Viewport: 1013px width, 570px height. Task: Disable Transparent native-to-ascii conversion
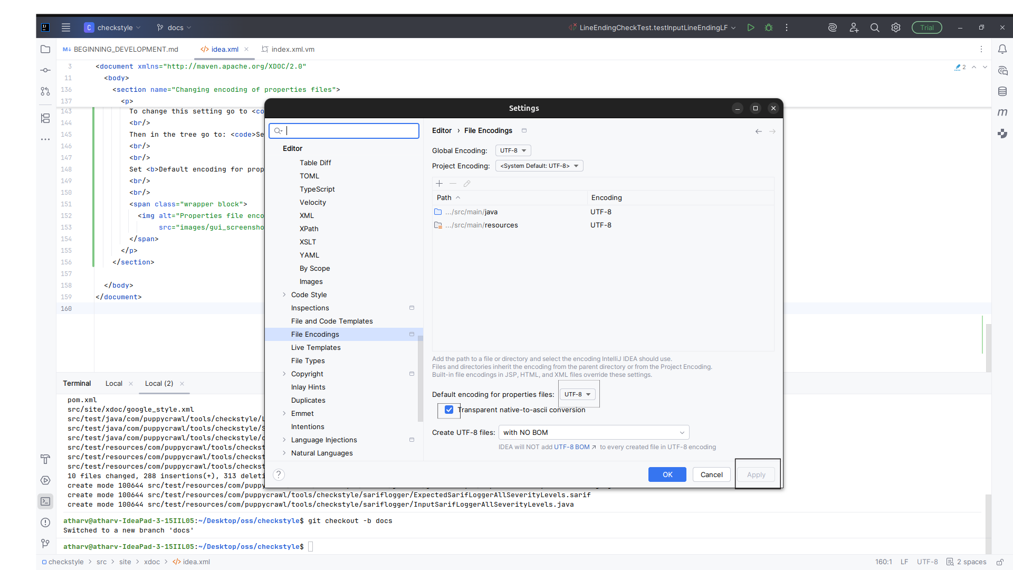click(448, 410)
